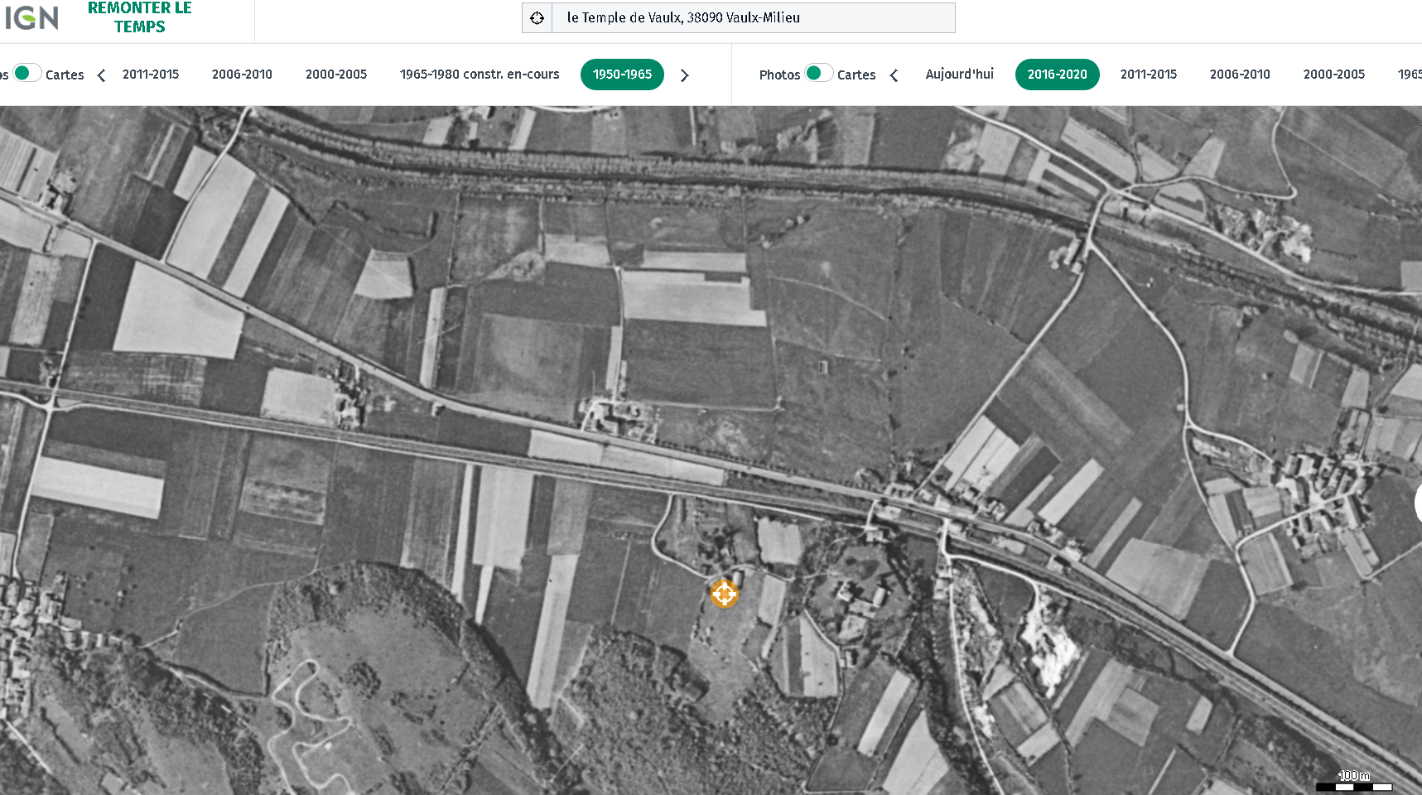
Task: Choose the highlighted 2016-2020 period
Action: (1057, 75)
